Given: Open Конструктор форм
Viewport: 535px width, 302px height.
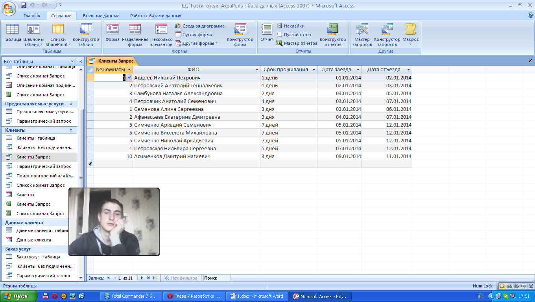Looking at the screenshot, I should click(240, 35).
